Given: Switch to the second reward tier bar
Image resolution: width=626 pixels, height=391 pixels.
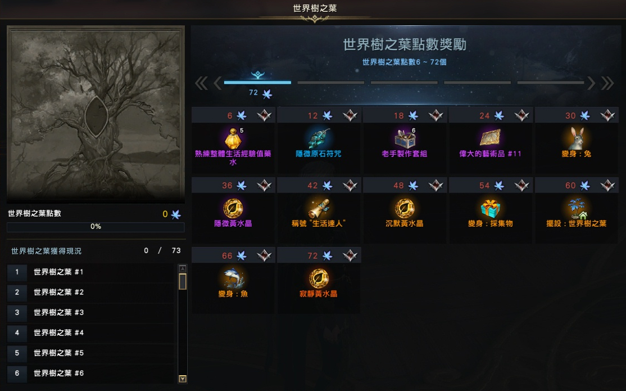Looking at the screenshot, I should coord(331,82).
